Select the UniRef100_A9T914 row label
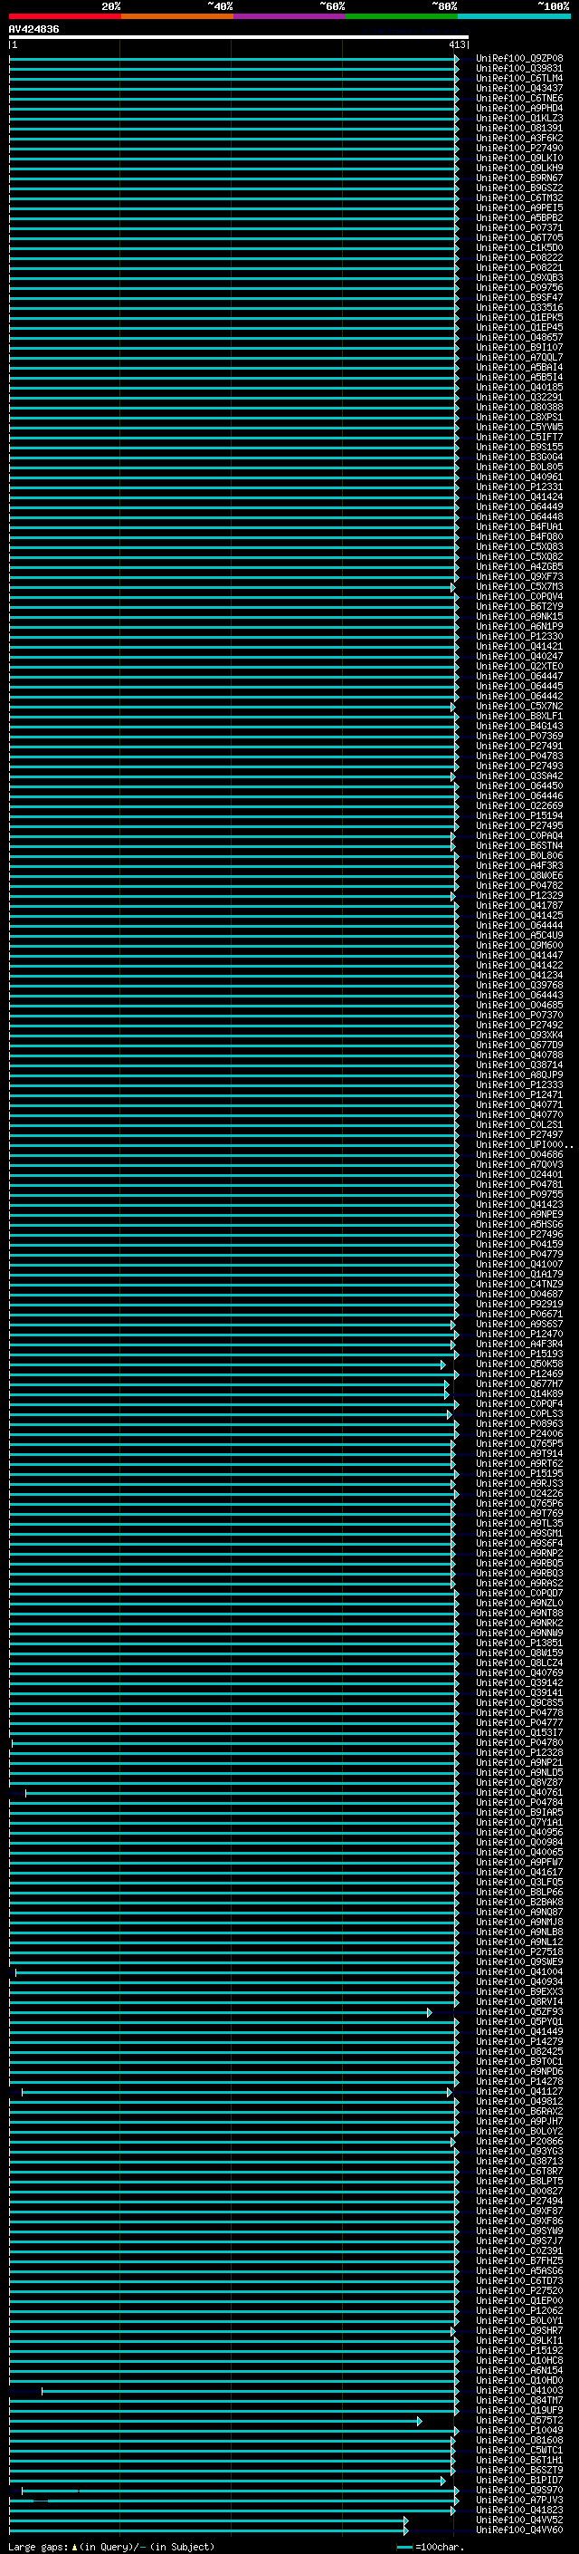This screenshot has height=2554, width=579. coord(518,1453)
